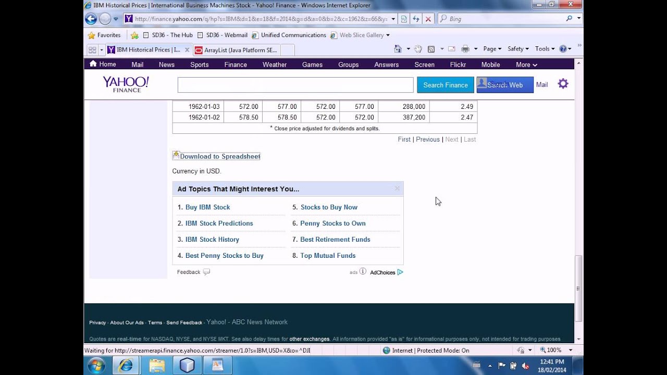Click the Search Web button
Screen dimensions: 667x375
(x=505, y=85)
